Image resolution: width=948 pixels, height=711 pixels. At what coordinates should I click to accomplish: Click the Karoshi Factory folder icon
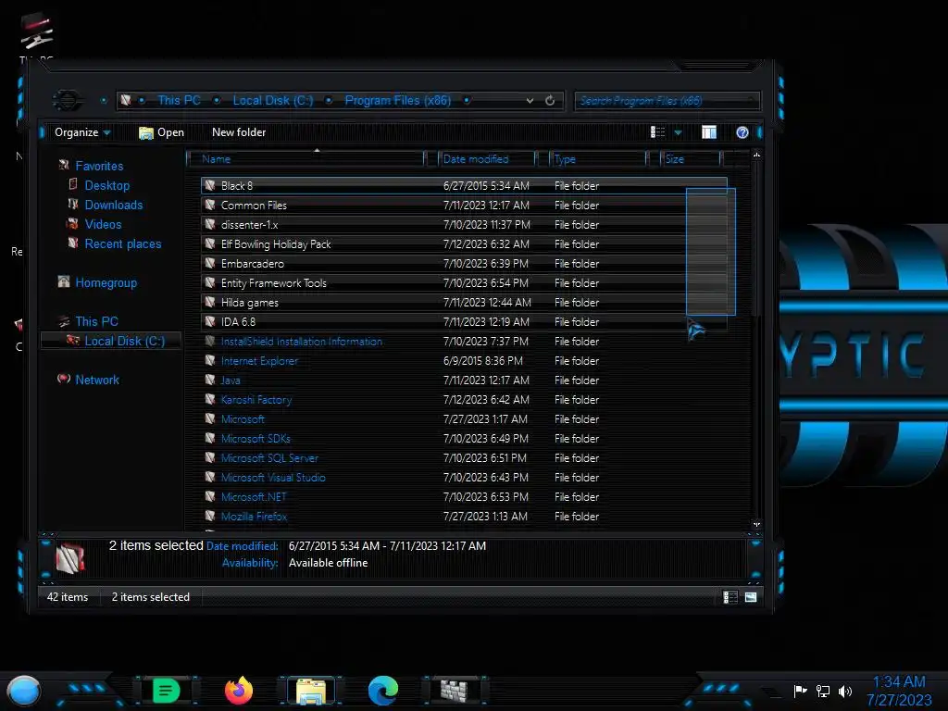[210, 399]
